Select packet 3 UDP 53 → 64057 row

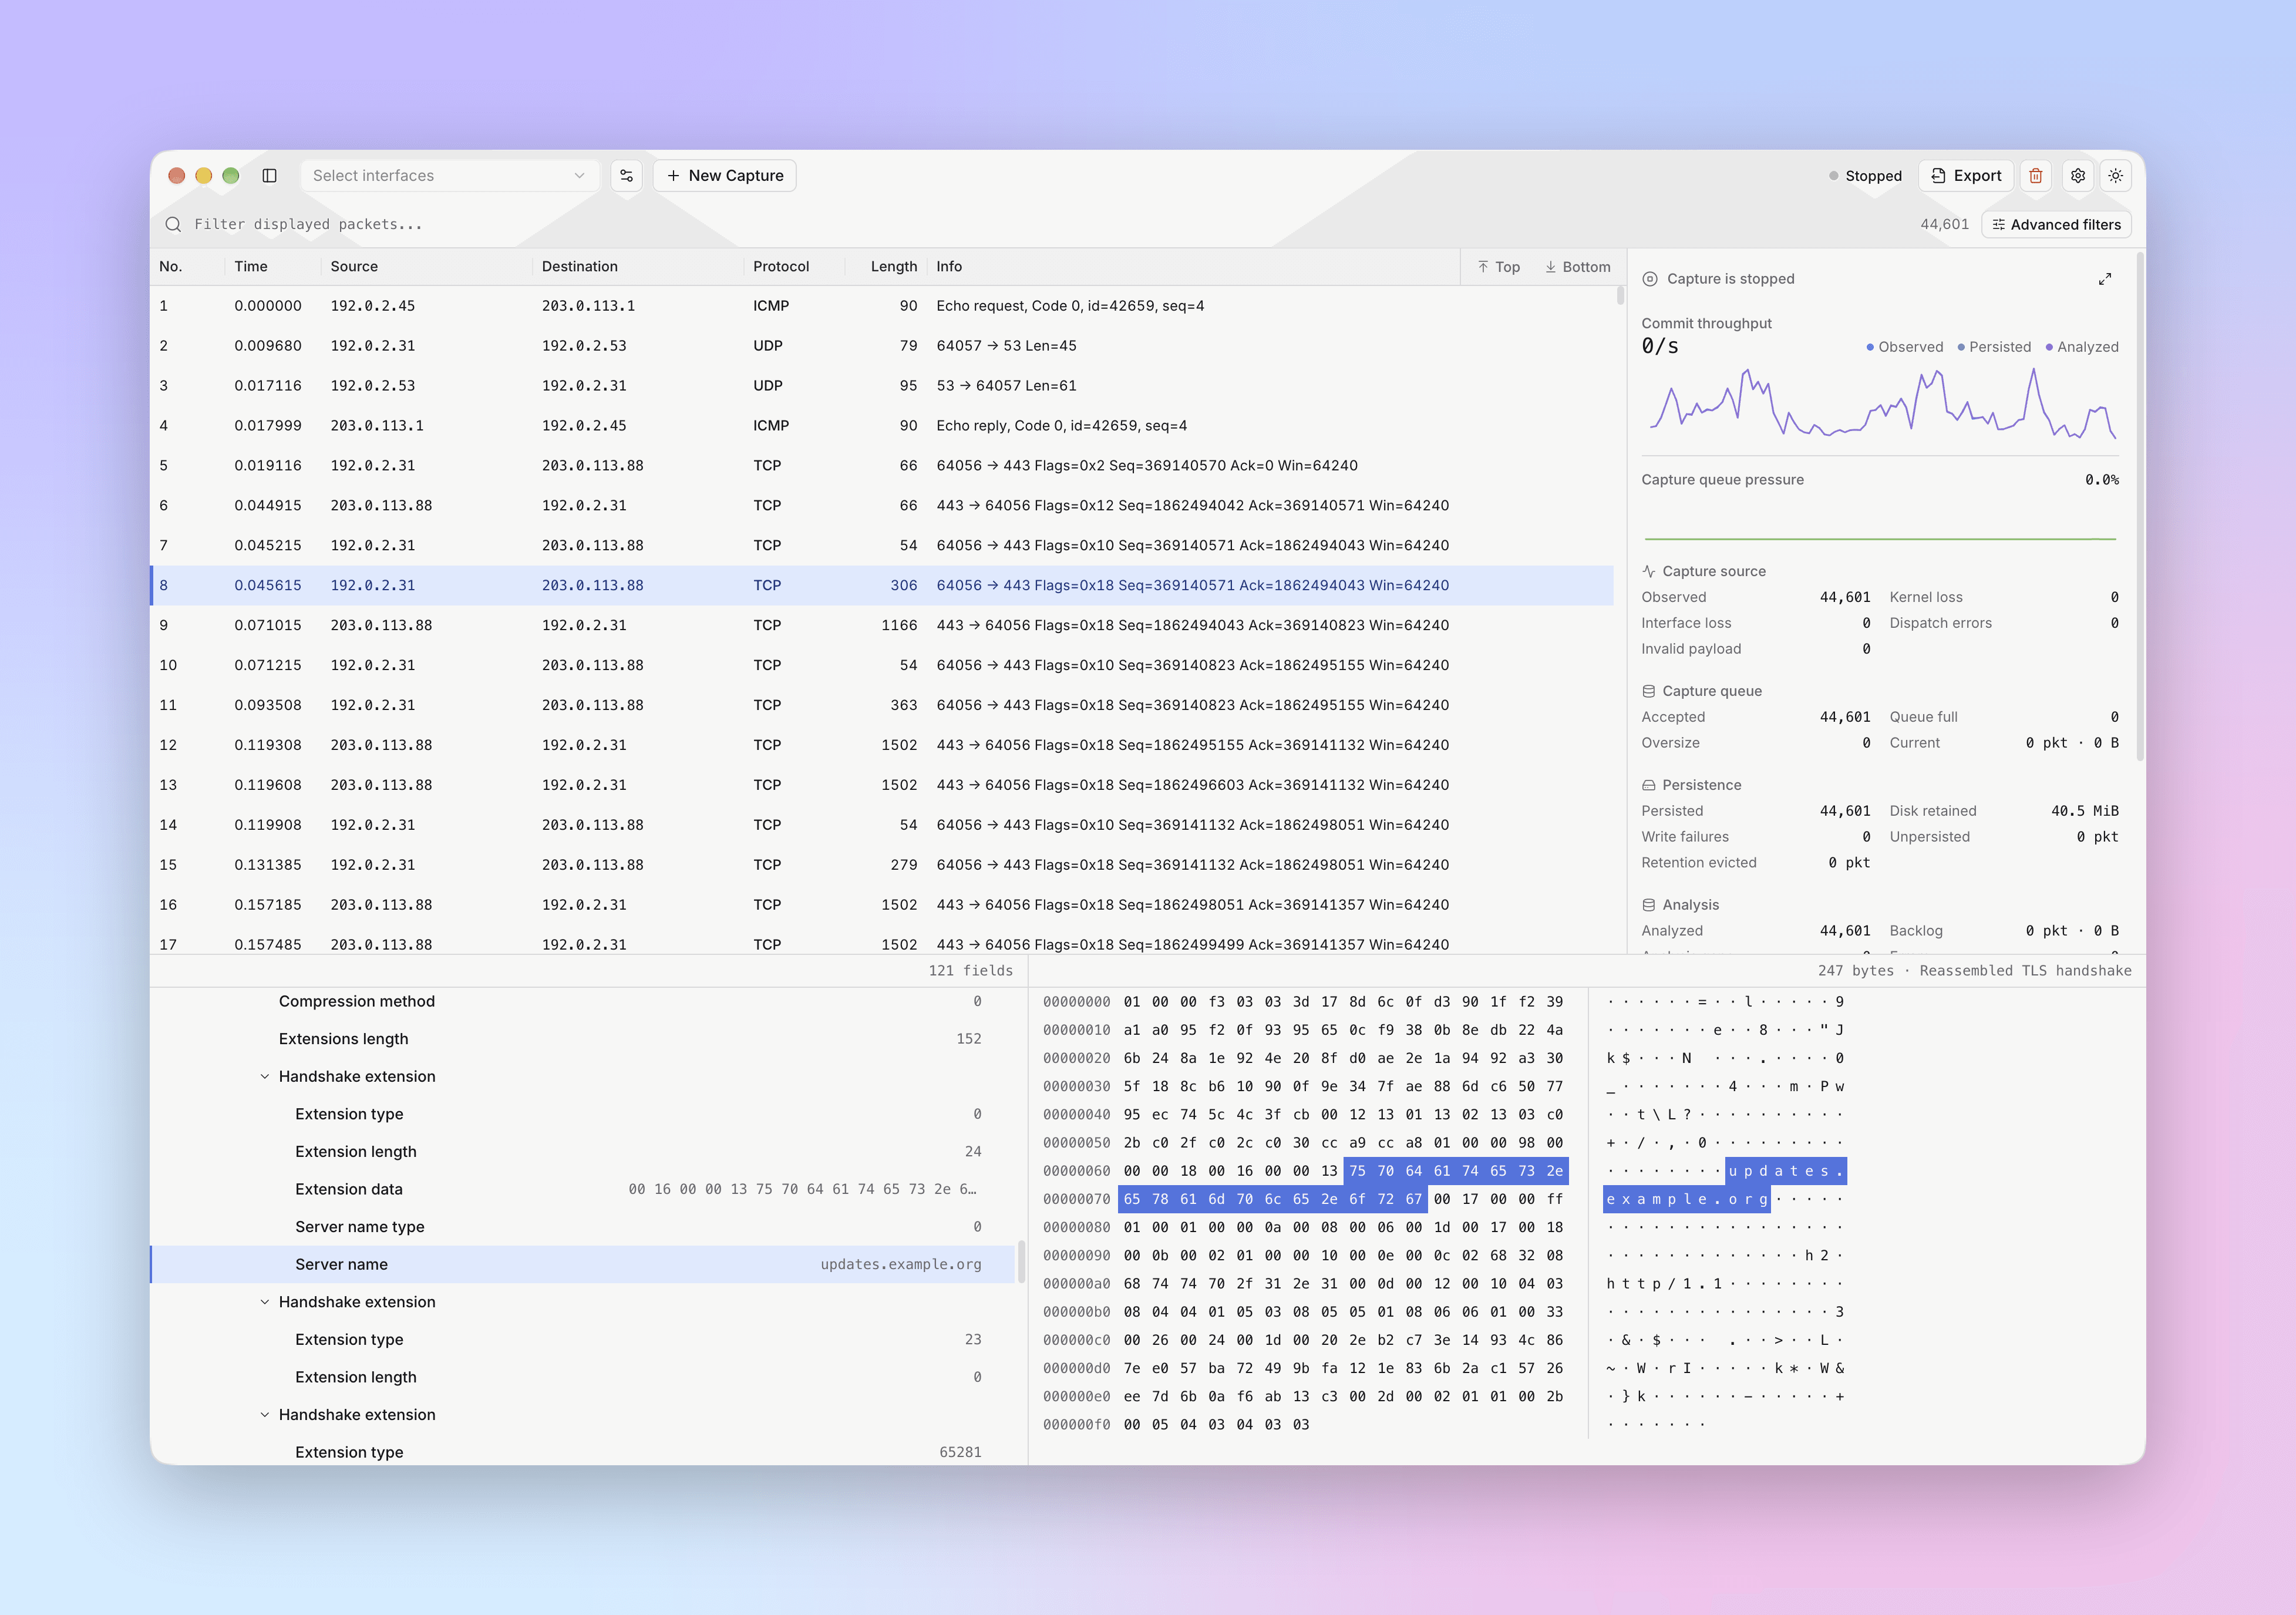[x=882, y=386]
